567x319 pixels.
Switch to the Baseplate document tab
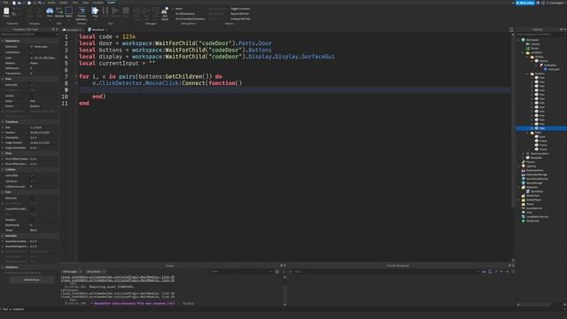click(72, 29)
